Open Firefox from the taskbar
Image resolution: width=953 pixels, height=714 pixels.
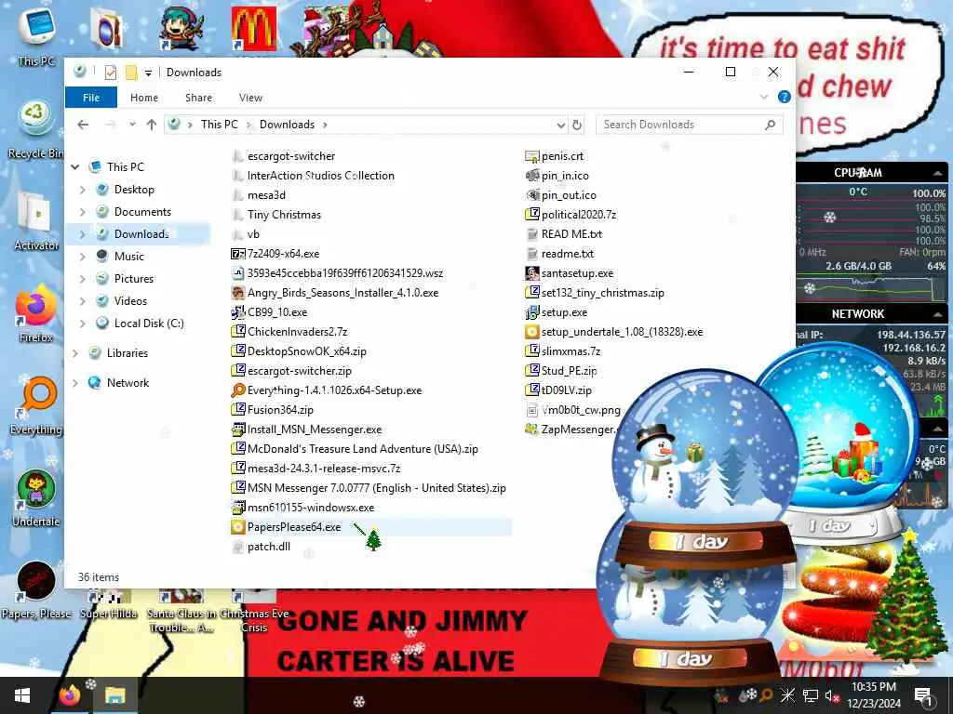69,695
